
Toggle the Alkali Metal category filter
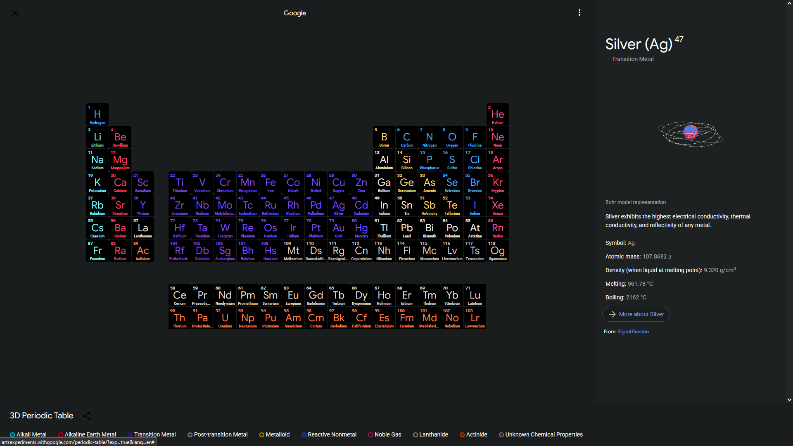coord(28,434)
